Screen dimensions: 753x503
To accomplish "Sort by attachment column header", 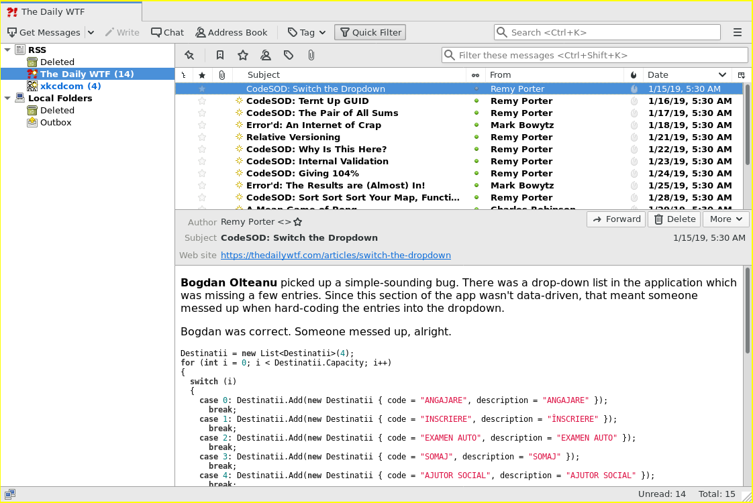I will (x=222, y=75).
